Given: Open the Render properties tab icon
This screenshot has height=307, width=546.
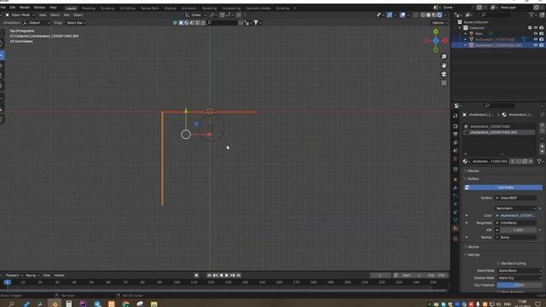Looking at the screenshot, I should [x=456, y=126].
